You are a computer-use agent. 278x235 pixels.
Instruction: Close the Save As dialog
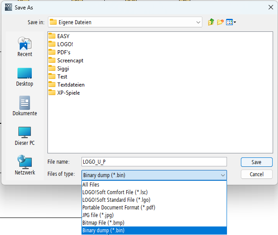click(271, 7)
